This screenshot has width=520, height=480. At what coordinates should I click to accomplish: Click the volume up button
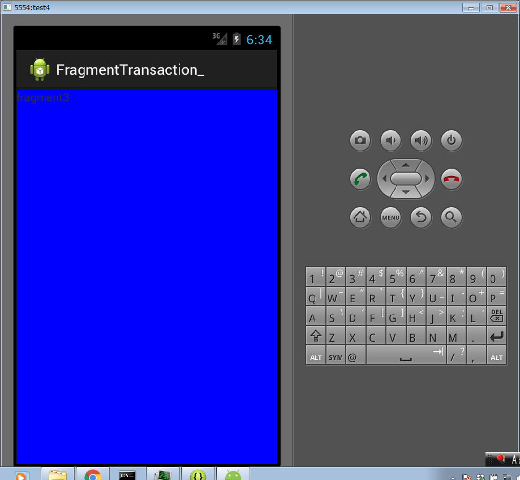tap(421, 140)
